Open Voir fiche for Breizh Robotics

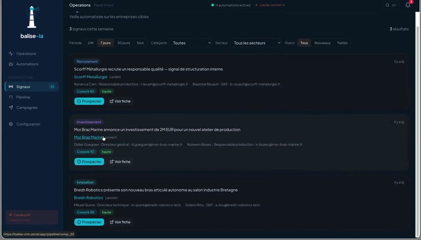[x=120, y=222]
